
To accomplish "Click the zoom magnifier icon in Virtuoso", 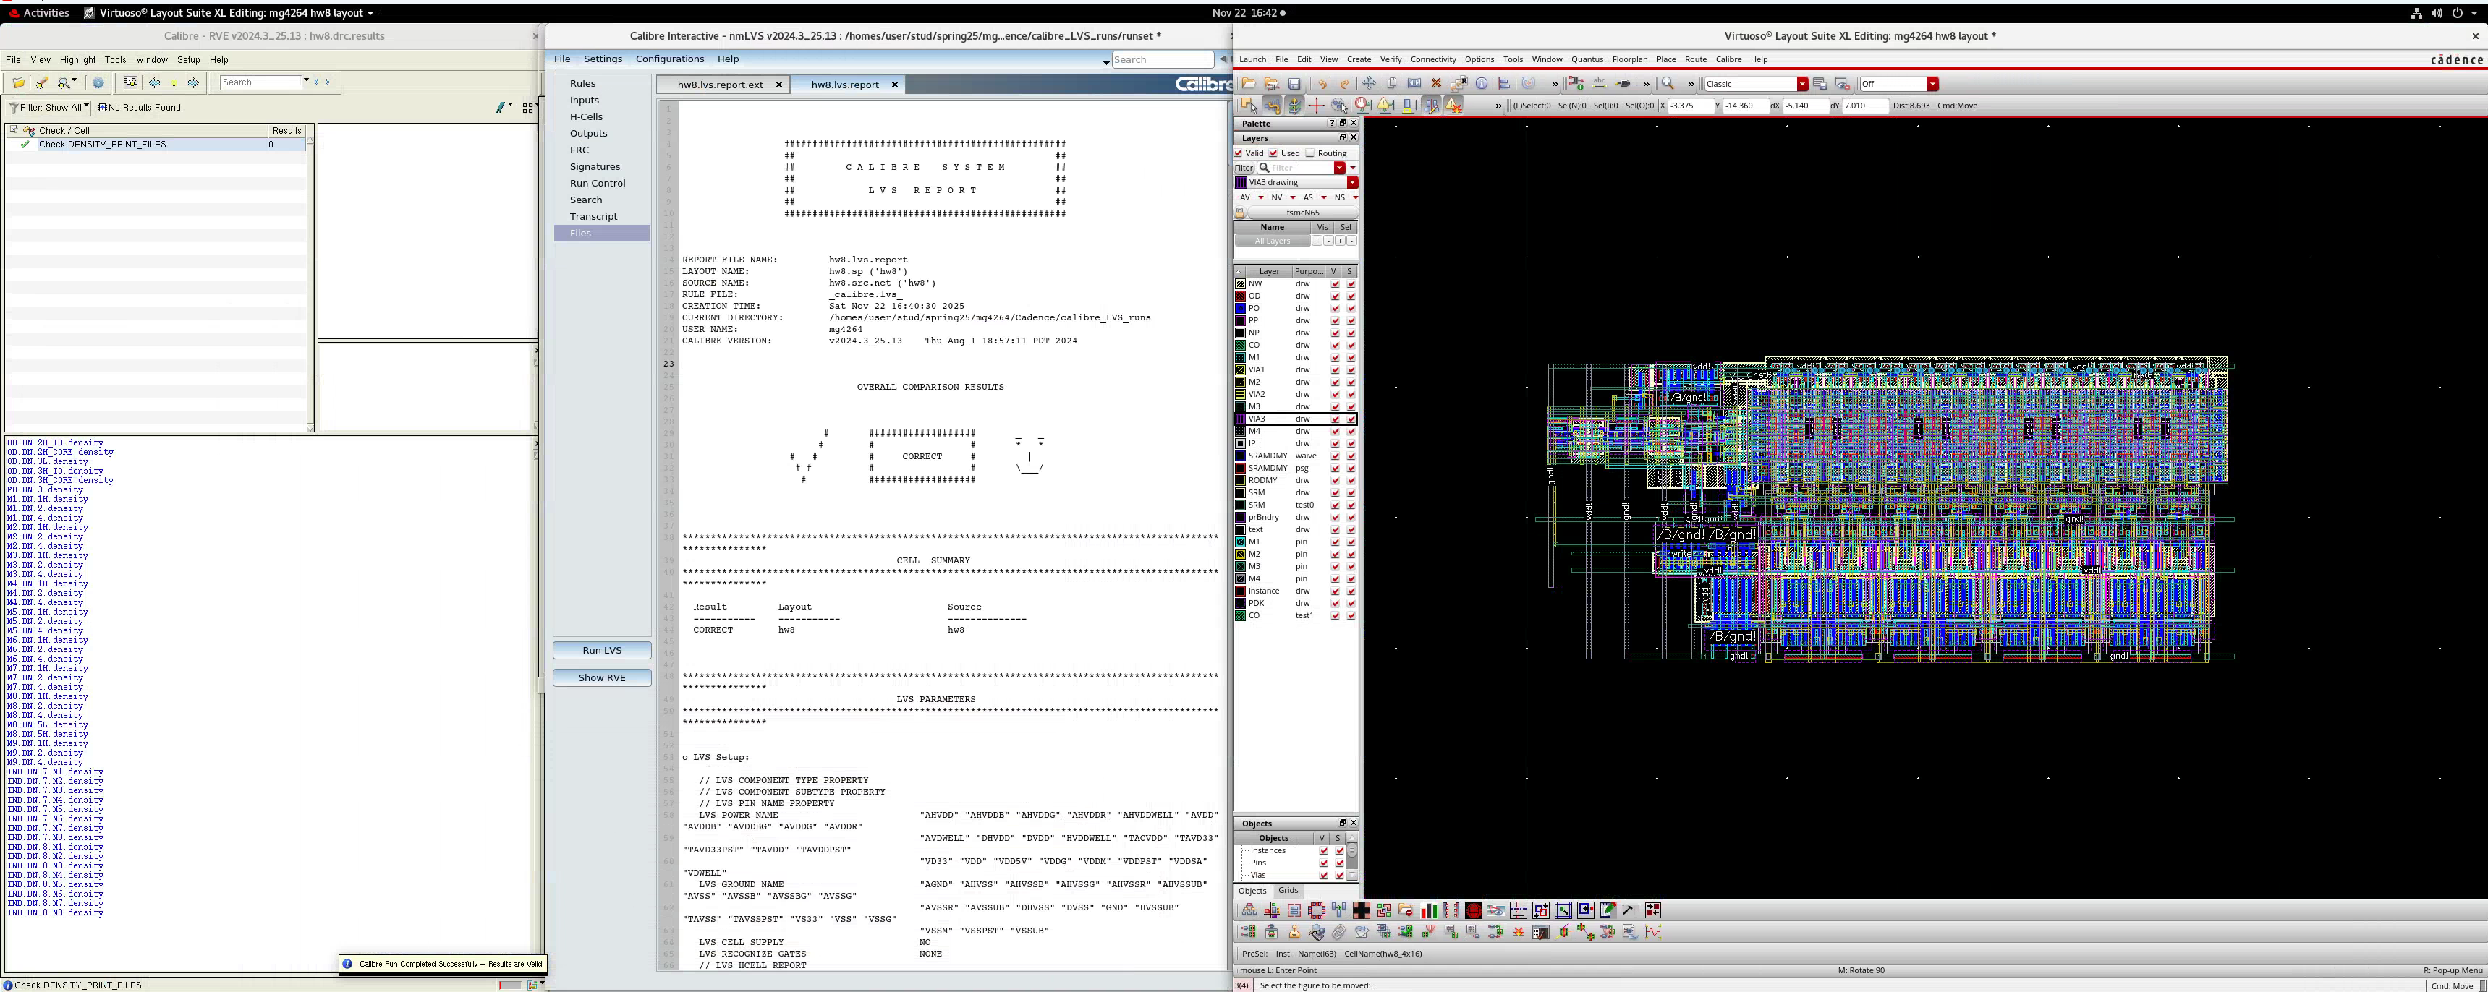I will coord(1668,84).
